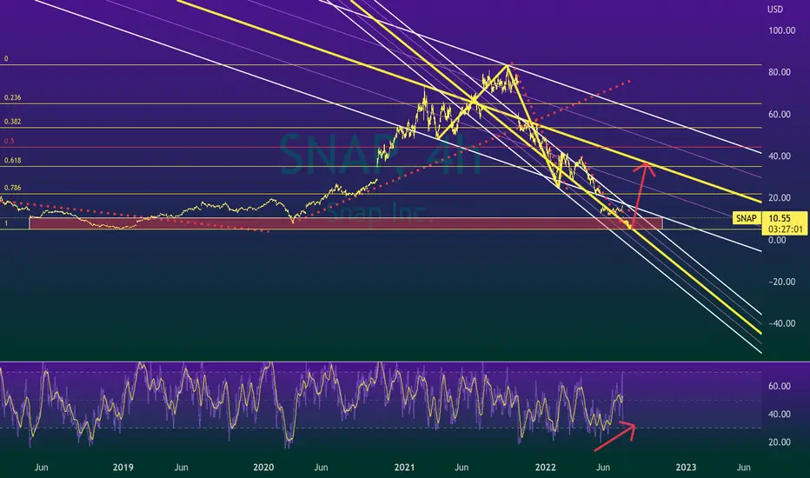Select the Fibonacci 0 level label
This screenshot has width=810, height=478.
pyautogui.click(x=6, y=59)
